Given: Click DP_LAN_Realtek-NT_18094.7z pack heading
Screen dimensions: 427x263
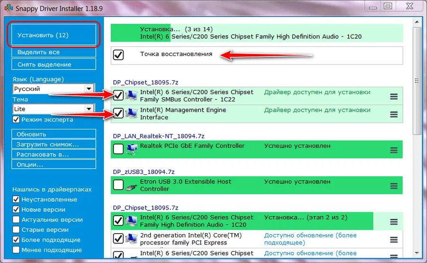Looking at the screenshot, I should (158, 136).
